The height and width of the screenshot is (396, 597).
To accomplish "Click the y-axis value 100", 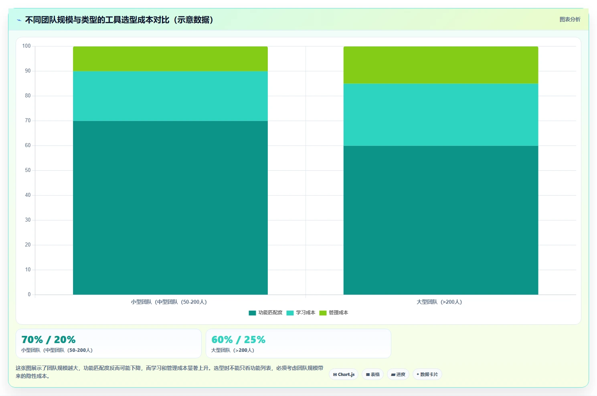I will (26, 46).
